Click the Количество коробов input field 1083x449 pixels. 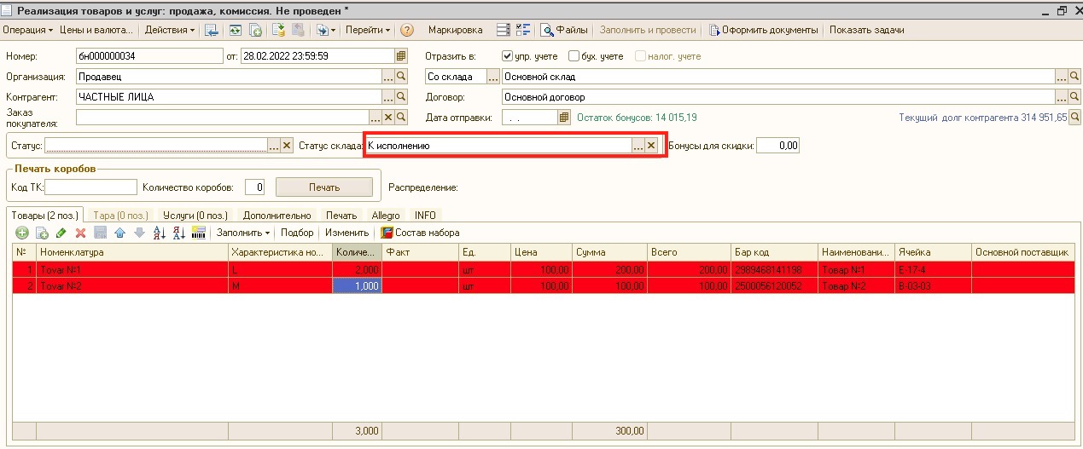pyautogui.click(x=254, y=187)
